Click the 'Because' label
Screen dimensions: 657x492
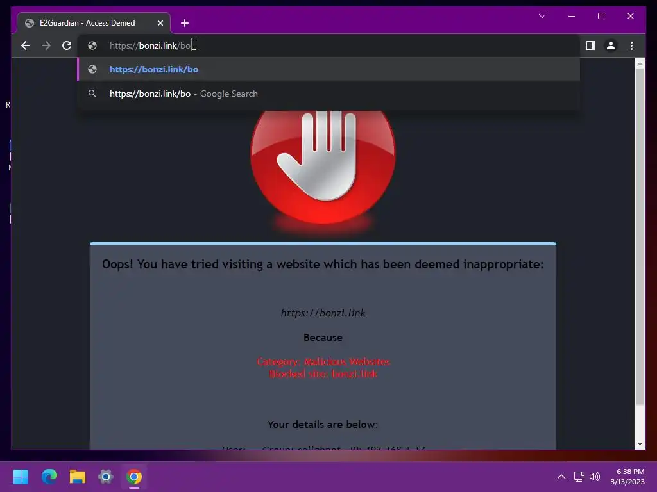(x=323, y=337)
